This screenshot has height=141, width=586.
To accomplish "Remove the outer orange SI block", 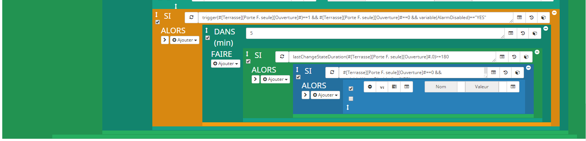I will tap(554, 13).
